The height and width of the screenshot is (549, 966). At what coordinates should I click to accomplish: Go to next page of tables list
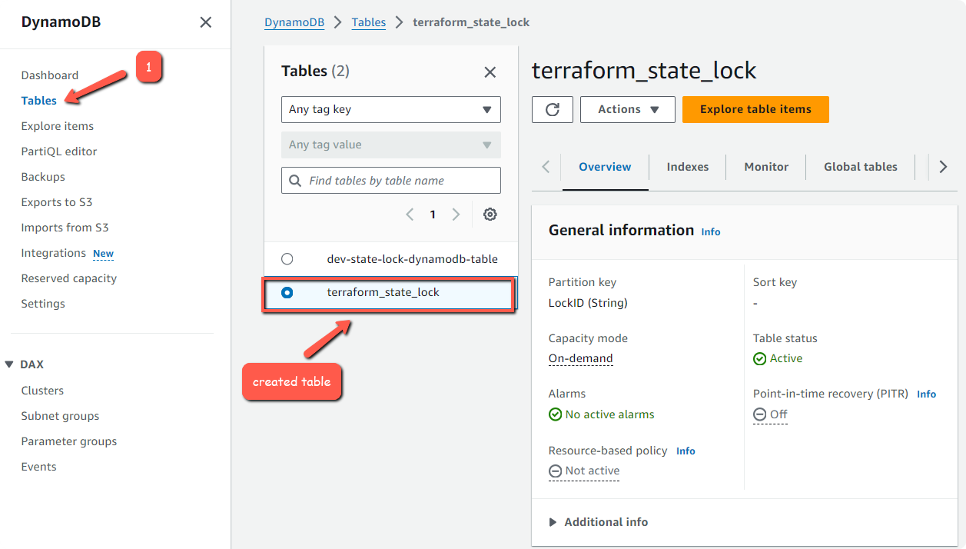(454, 215)
